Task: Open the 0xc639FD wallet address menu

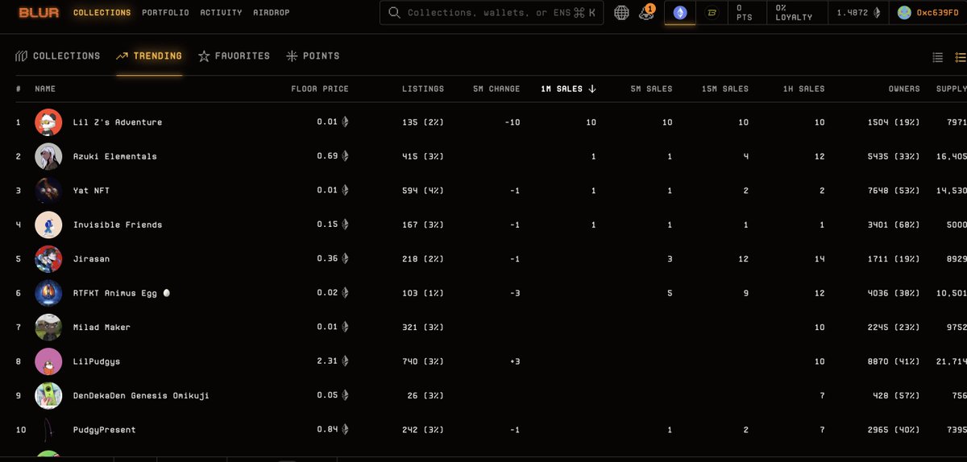Action: (938, 13)
